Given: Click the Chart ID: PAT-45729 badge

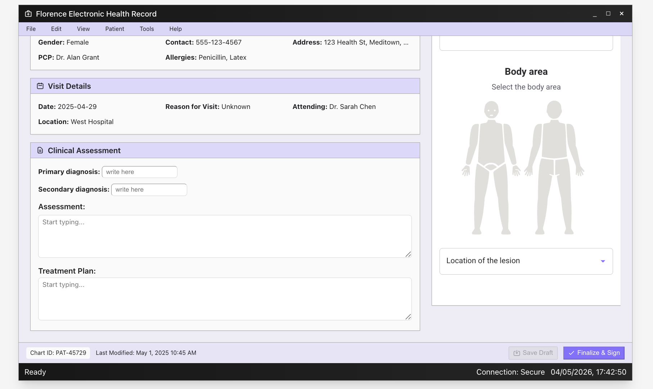Looking at the screenshot, I should pos(58,353).
